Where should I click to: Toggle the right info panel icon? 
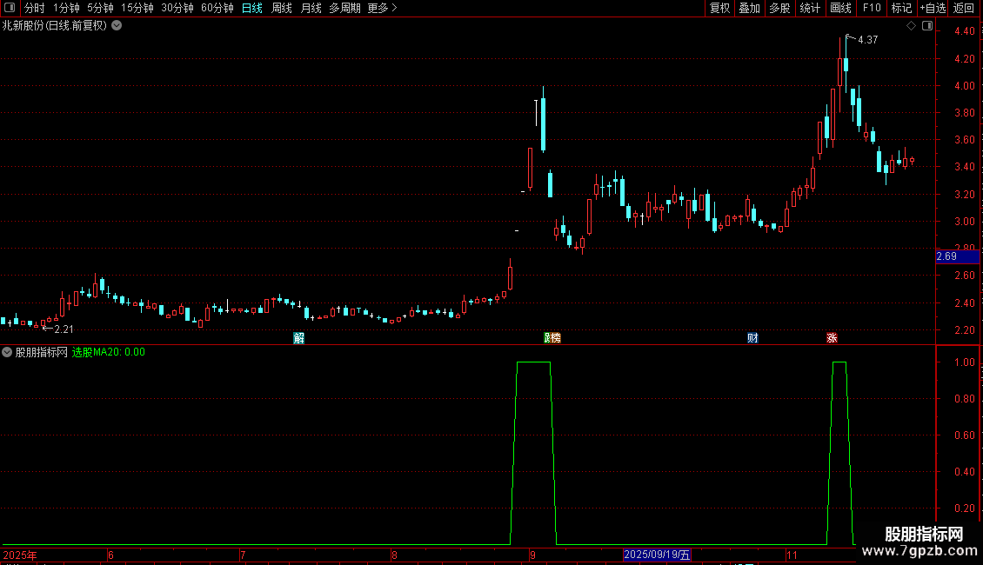point(927,26)
